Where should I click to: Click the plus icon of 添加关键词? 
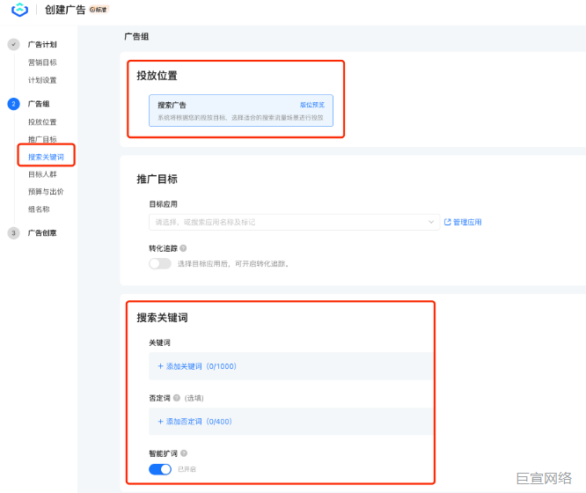(161, 366)
